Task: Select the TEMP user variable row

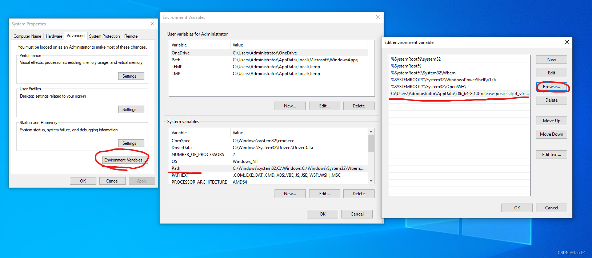Action: [x=268, y=67]
